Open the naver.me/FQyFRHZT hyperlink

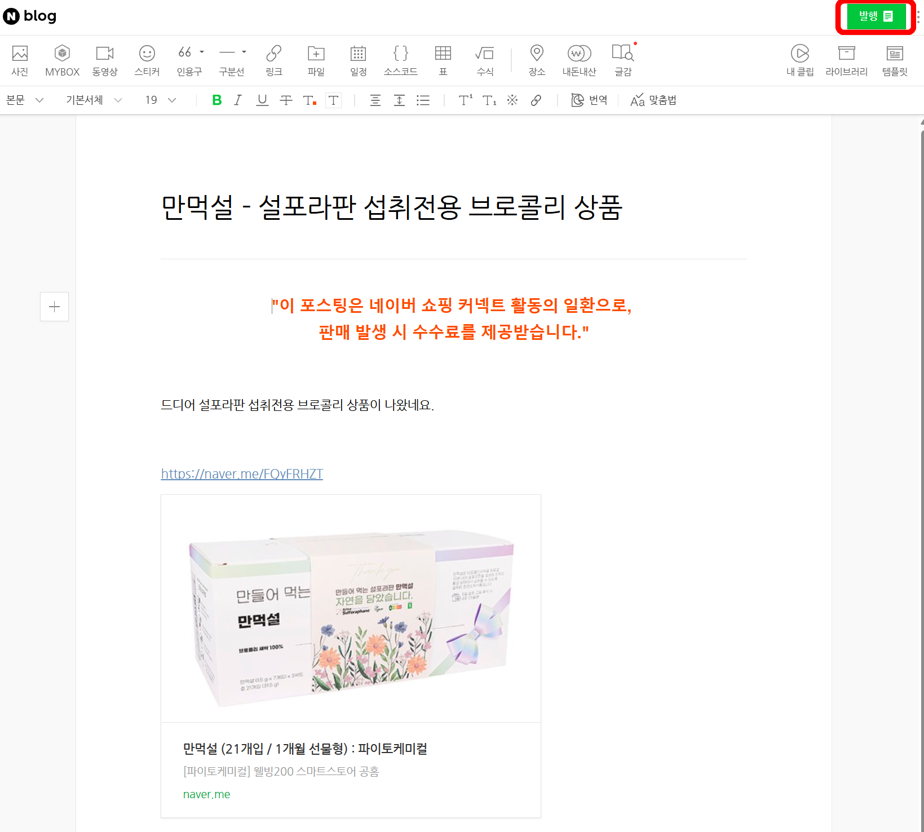(x=242, y=474)
